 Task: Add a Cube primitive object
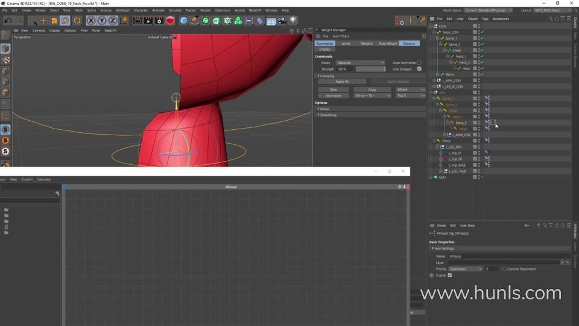coord(183,21)
